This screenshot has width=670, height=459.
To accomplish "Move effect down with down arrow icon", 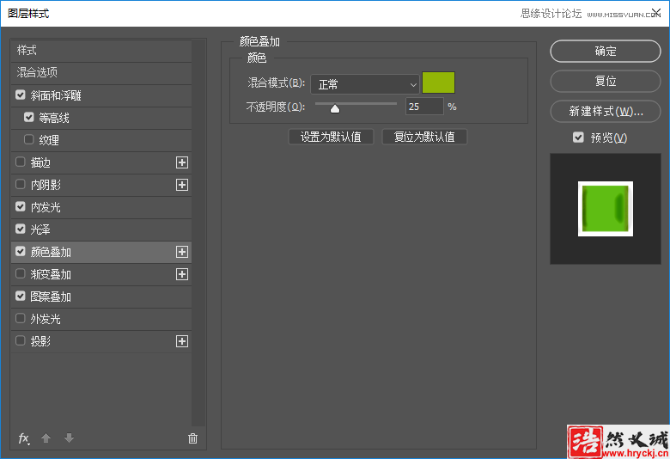I will (x=69, y=438).
